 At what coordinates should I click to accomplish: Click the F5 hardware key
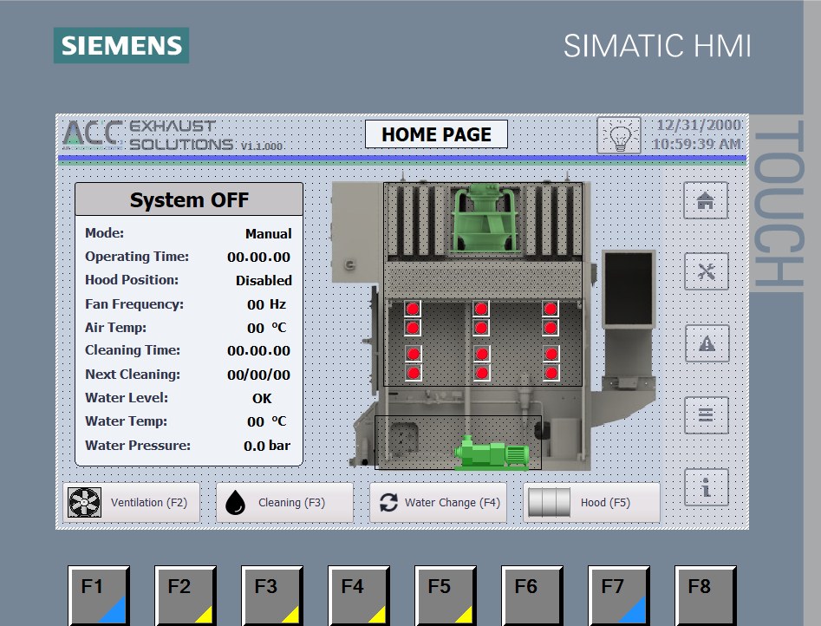446,596
